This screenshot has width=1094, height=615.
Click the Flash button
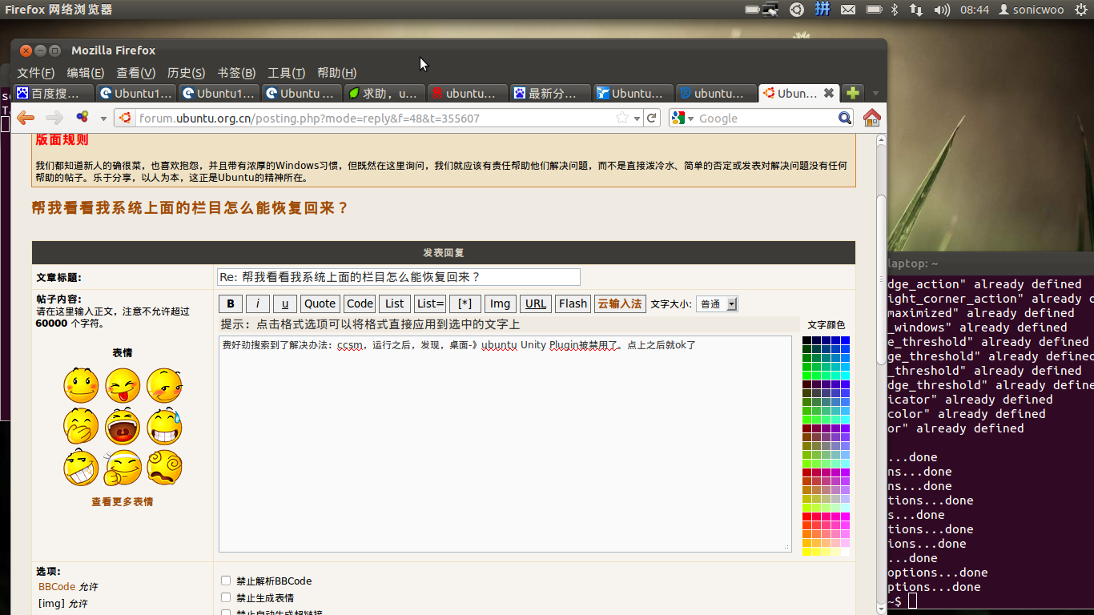pos(573,303)
